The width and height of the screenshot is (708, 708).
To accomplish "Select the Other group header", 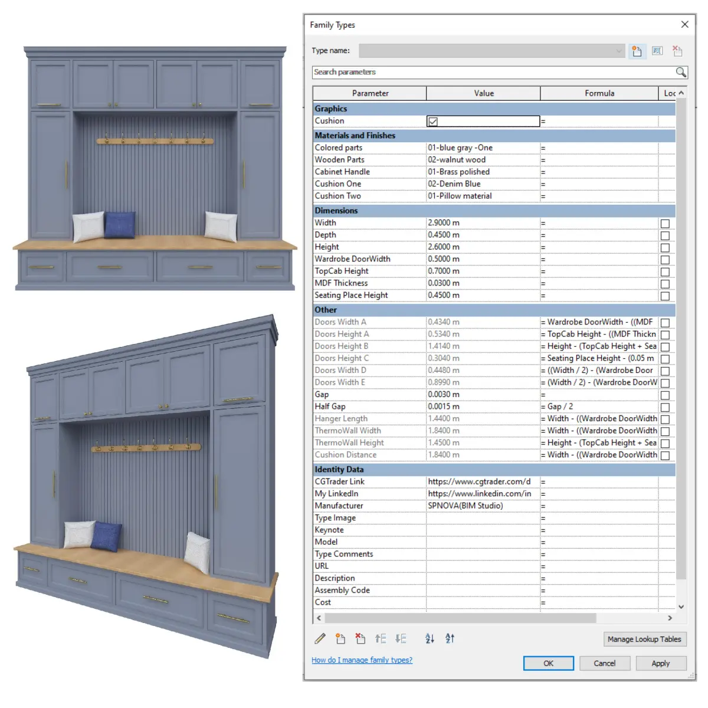I will (494, 309).
